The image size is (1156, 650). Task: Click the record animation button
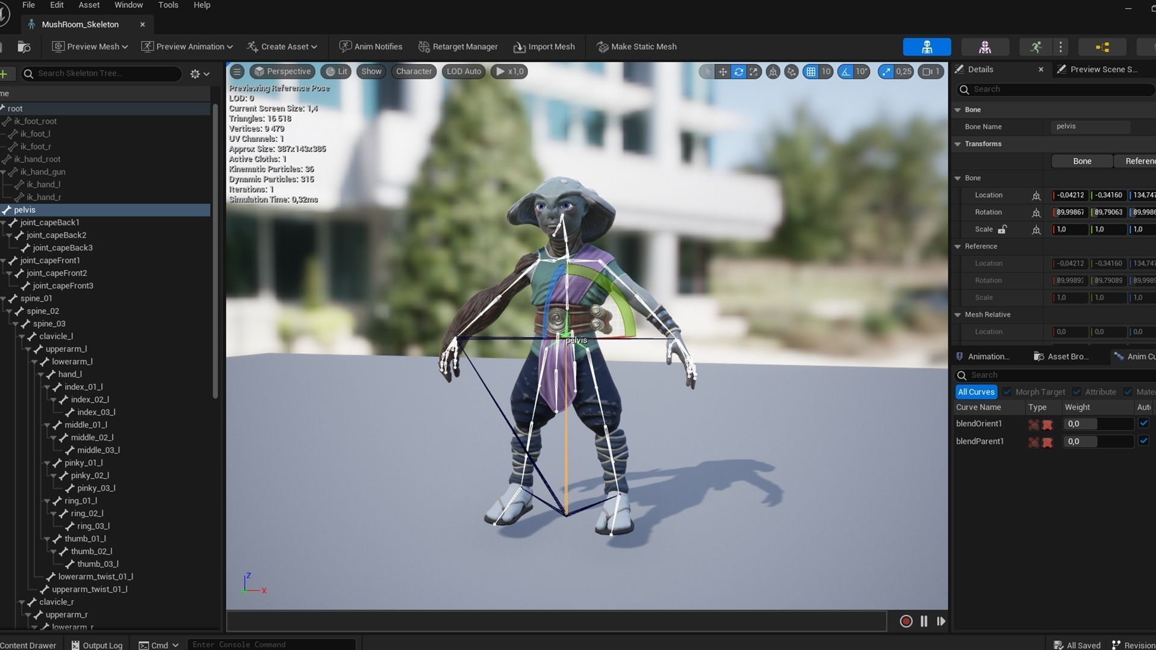[x=906, y=621]
